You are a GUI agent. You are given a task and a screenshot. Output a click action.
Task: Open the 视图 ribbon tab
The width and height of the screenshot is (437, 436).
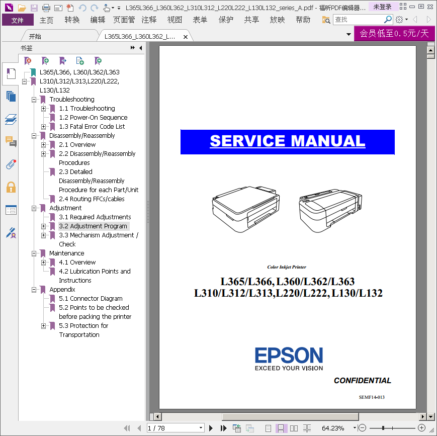174,20
